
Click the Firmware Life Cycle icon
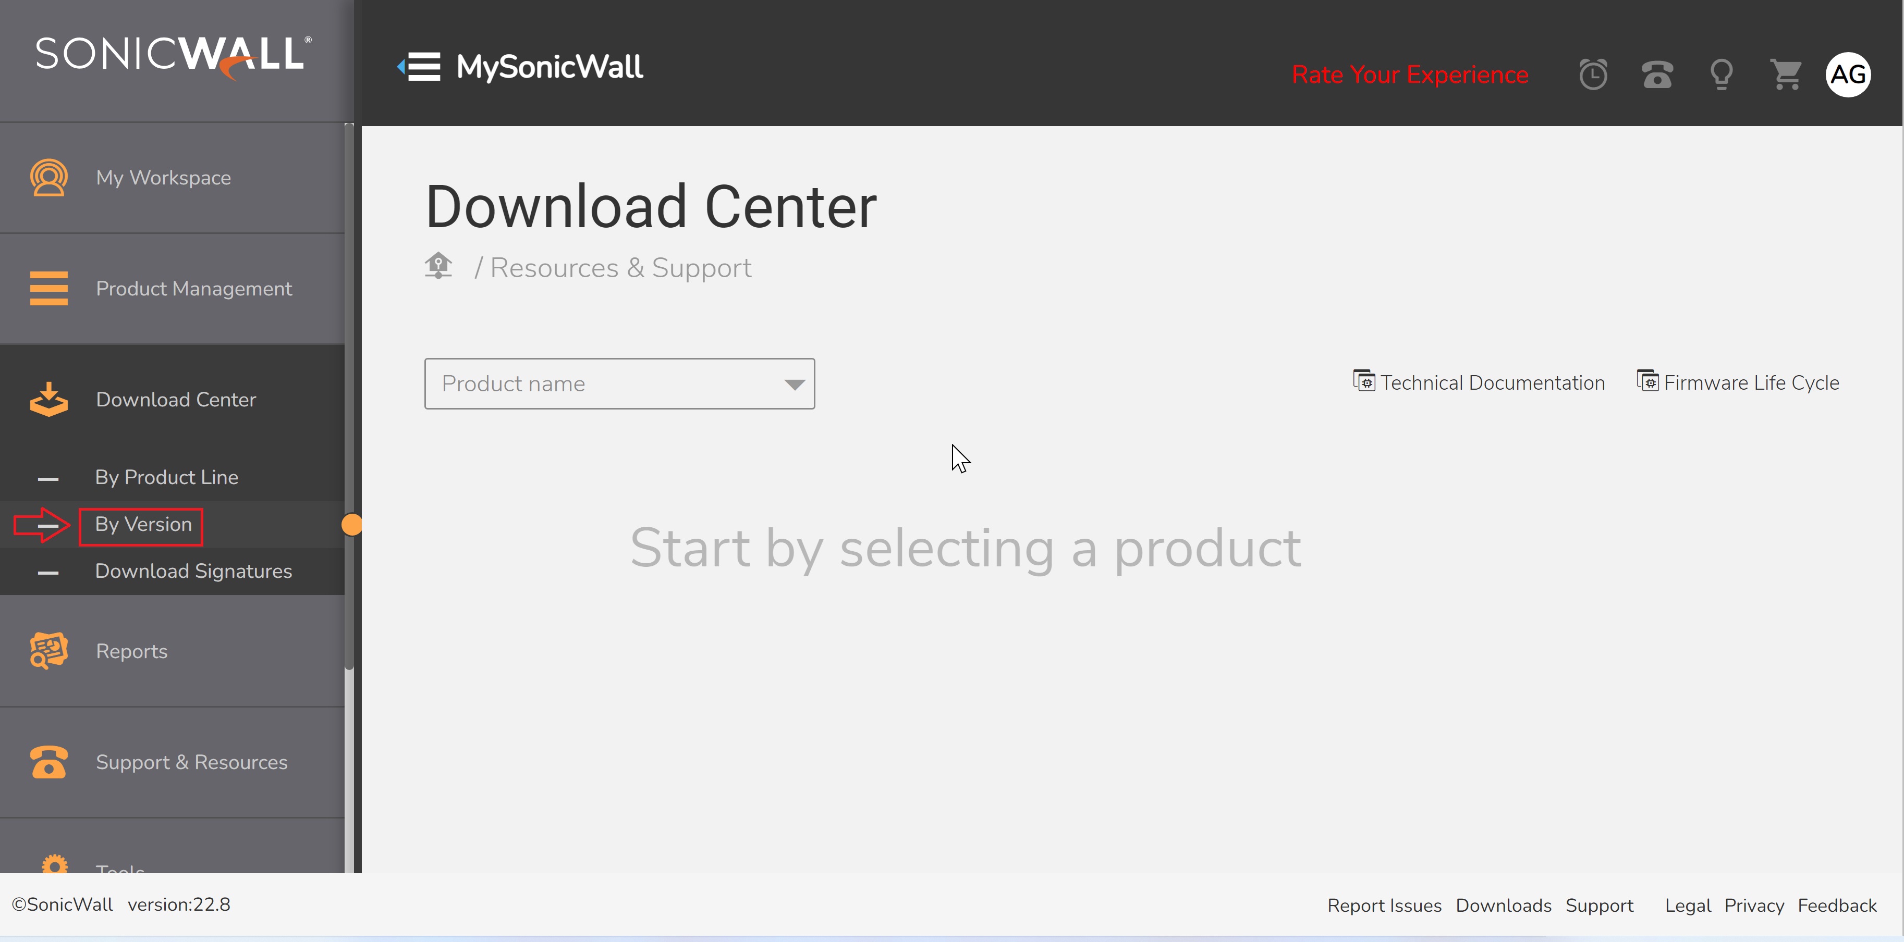click(x=1647, y=381)
